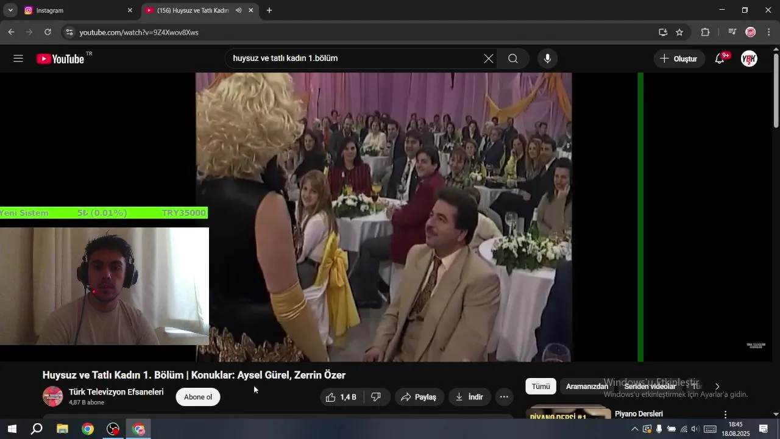
Task: Open options menu for Piyano Dersleri video
Action: click(725, 414)
